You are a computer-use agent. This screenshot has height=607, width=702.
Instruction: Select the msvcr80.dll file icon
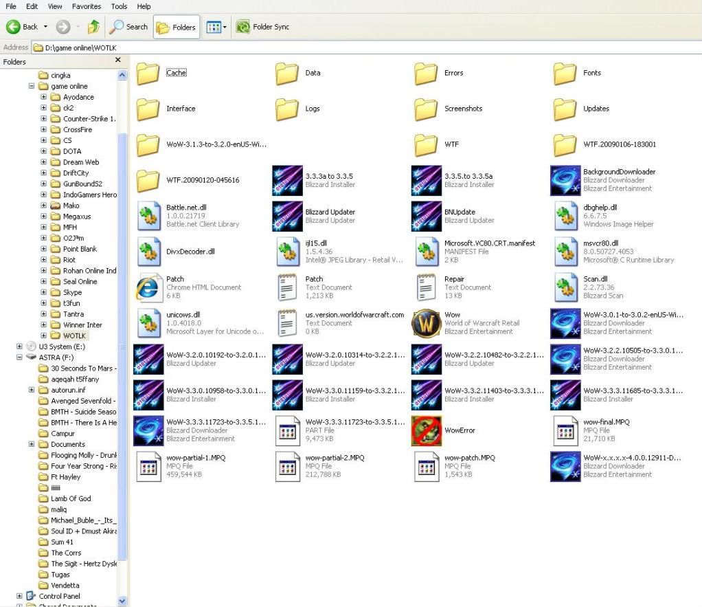[565, 252]
